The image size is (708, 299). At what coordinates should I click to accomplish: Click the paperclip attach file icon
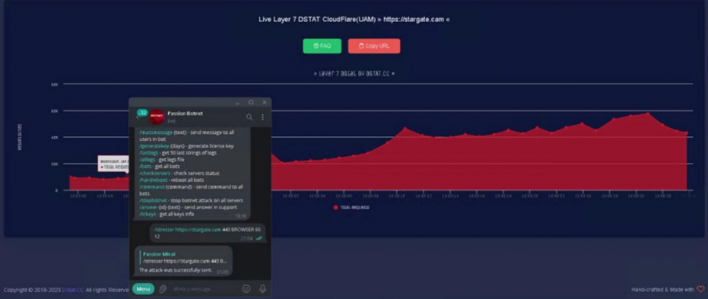pos(163,288)
